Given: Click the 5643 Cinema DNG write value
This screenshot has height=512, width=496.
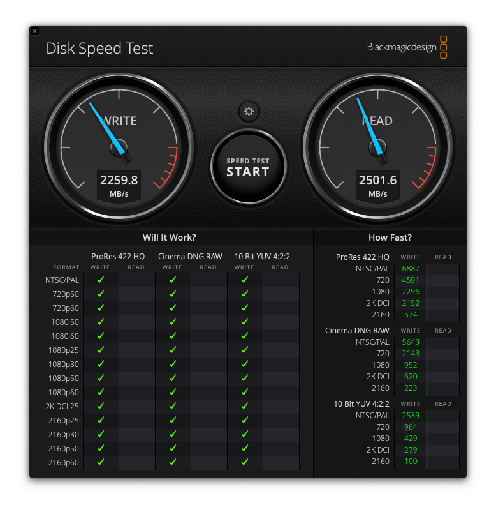Looking at the screenshot, I should pyautogui.click(x=410, y=342).
